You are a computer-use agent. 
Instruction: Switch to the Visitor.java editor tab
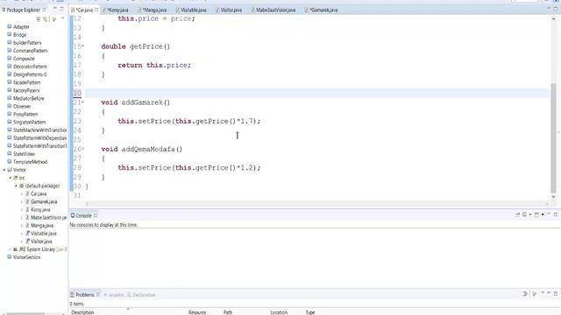(x=231, y=10)
